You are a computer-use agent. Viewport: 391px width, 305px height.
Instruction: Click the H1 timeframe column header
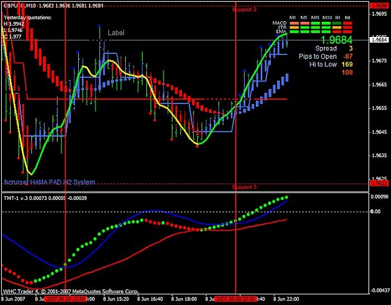point(338,18)
